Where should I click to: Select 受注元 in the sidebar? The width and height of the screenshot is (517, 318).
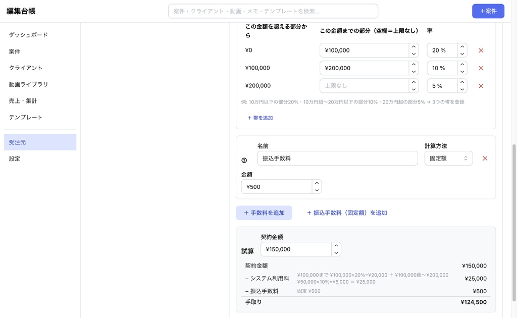pyautogui.click(x=40, y=142)
